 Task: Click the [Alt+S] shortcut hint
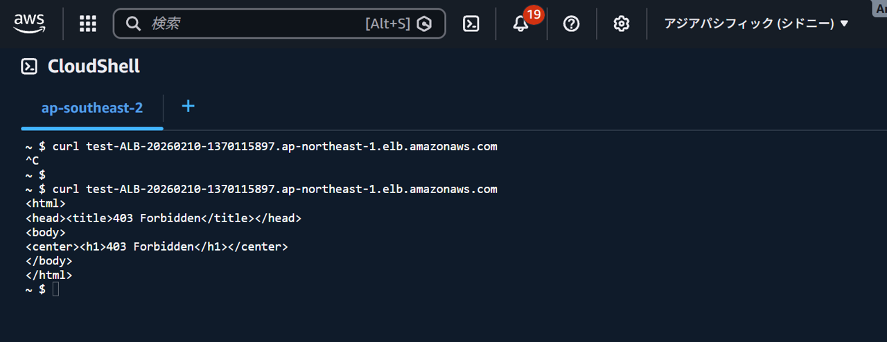387,24
